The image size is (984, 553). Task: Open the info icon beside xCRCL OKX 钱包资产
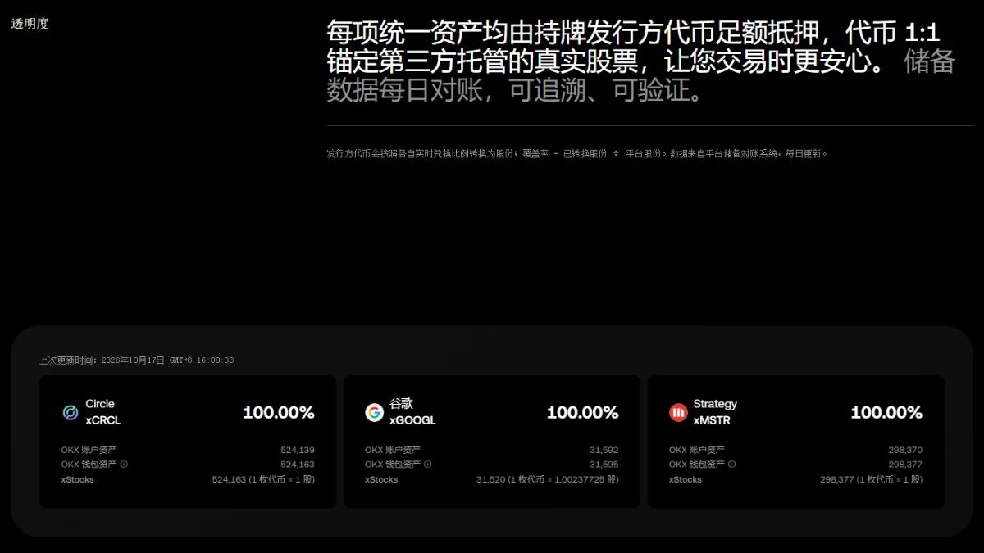tap(124, 465)
